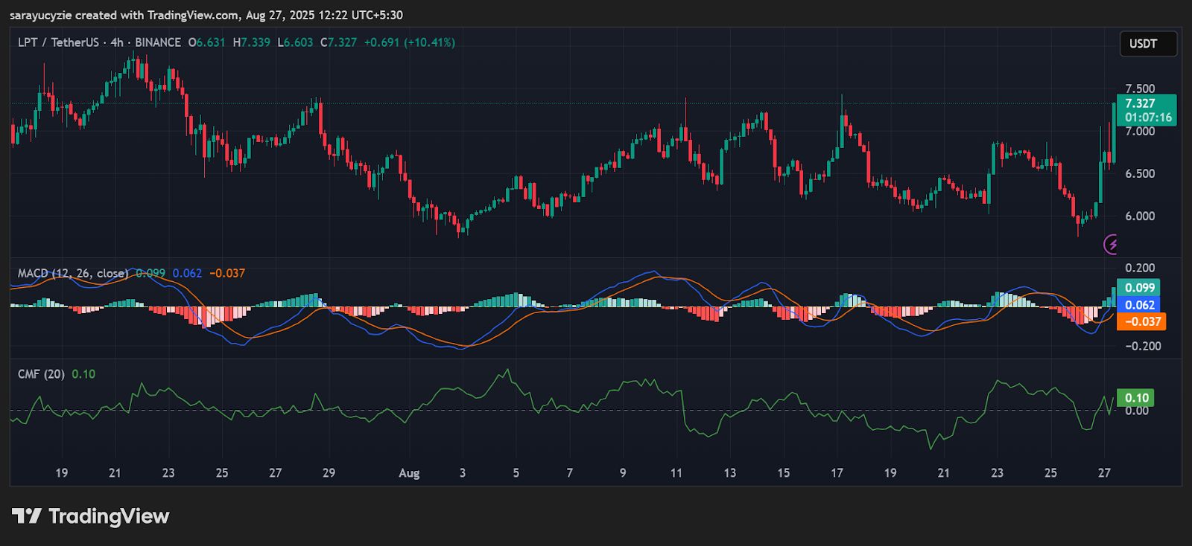Screen dimensions: 1192x546
Task: Click the CMF 0.10 reading beside label
Action: click(83, 374)
